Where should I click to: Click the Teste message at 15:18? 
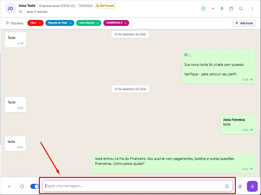[15, 40]
